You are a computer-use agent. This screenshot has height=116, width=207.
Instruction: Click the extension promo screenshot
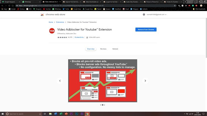coord(103,81)
